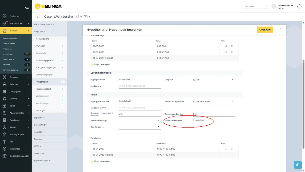Click the Hypotheken breadcrumb link

tap(96, 30)
